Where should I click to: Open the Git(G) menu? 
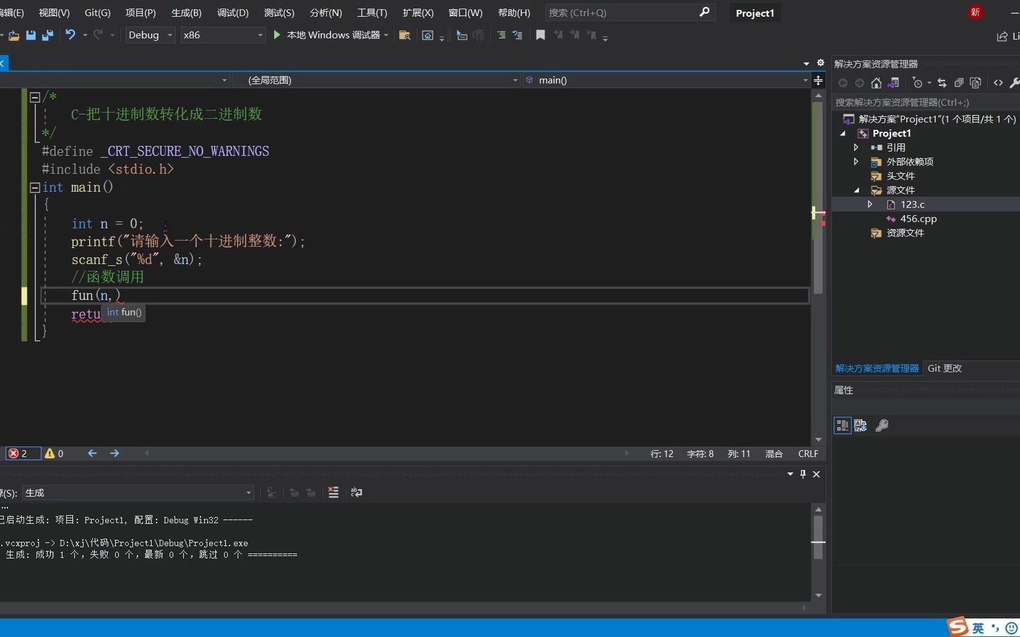pyautogui.click(x=97, y=12)
